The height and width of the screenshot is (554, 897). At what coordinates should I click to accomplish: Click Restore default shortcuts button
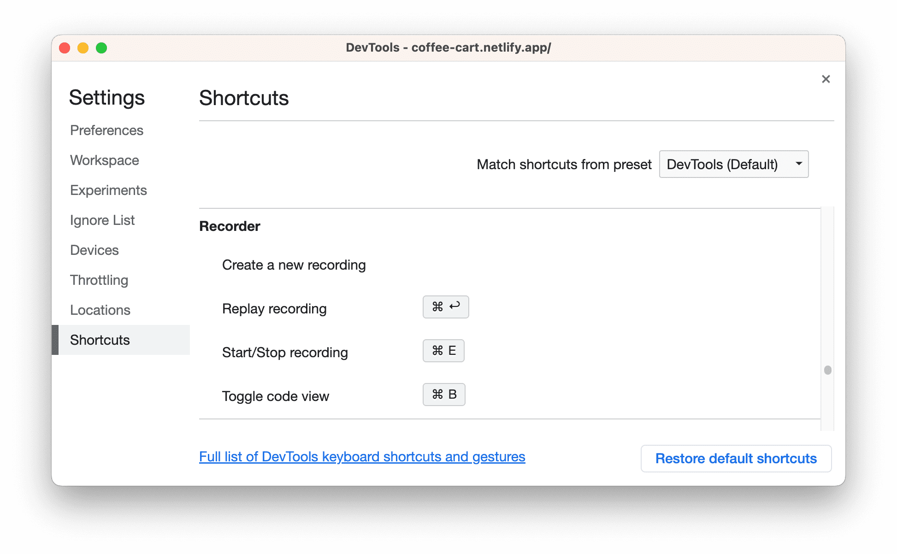736,457
